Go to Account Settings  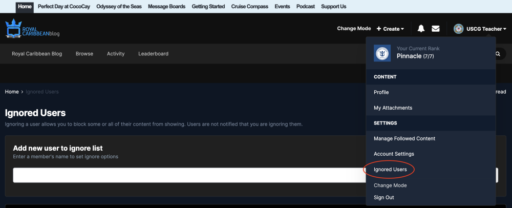click(394, 154)
